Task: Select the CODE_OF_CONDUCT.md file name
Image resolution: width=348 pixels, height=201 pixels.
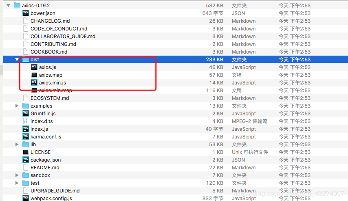Action: coord(59,29)
